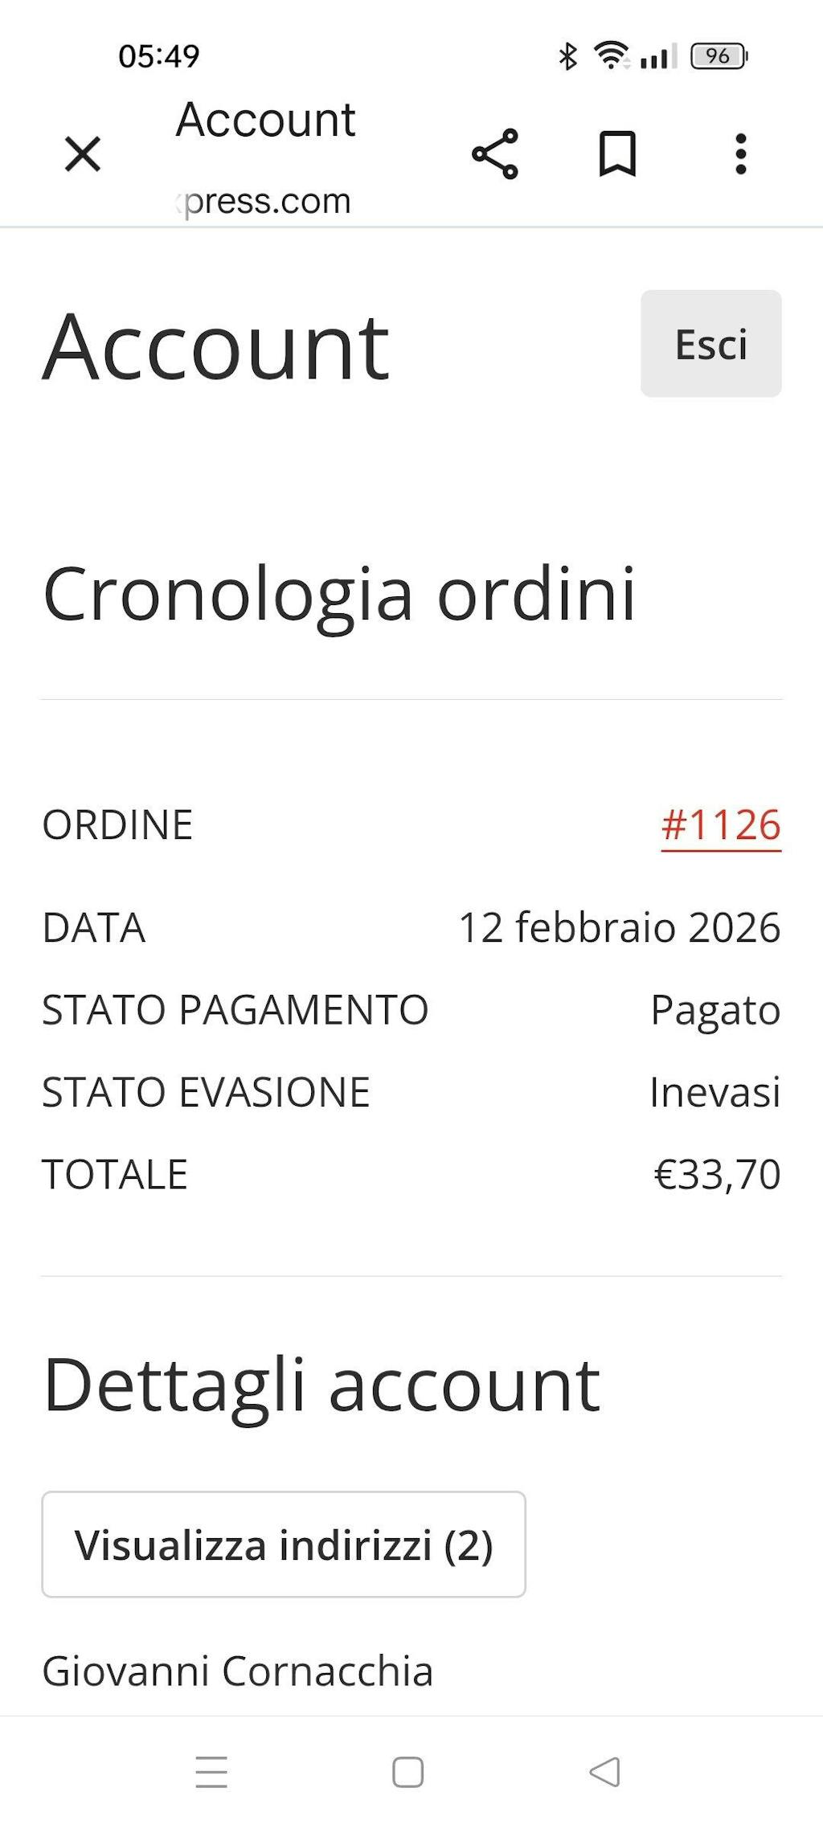Tap the Wi-Fi status icon
Image resolution: width=823 pixels, height=1829 pixels.
pos(611,55)
